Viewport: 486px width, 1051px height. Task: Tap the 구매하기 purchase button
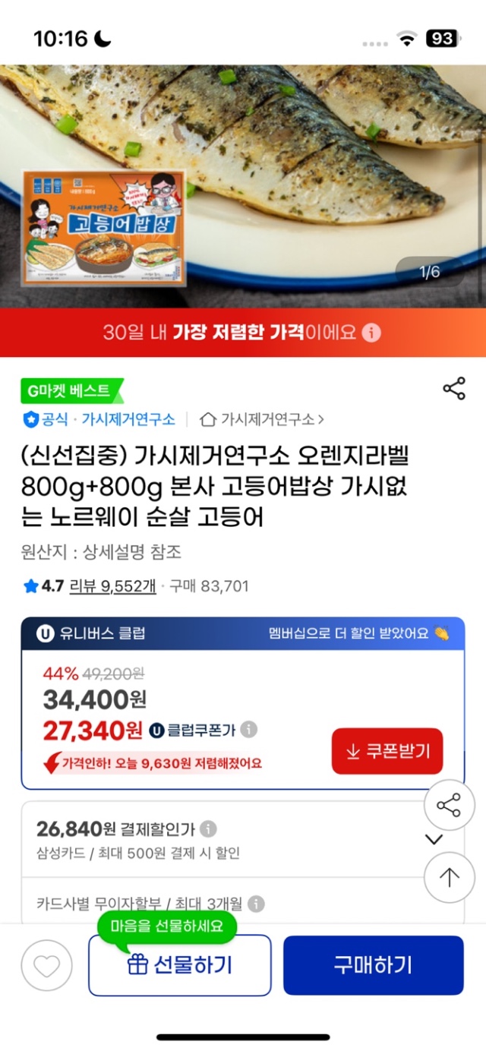tap(373, 965)
